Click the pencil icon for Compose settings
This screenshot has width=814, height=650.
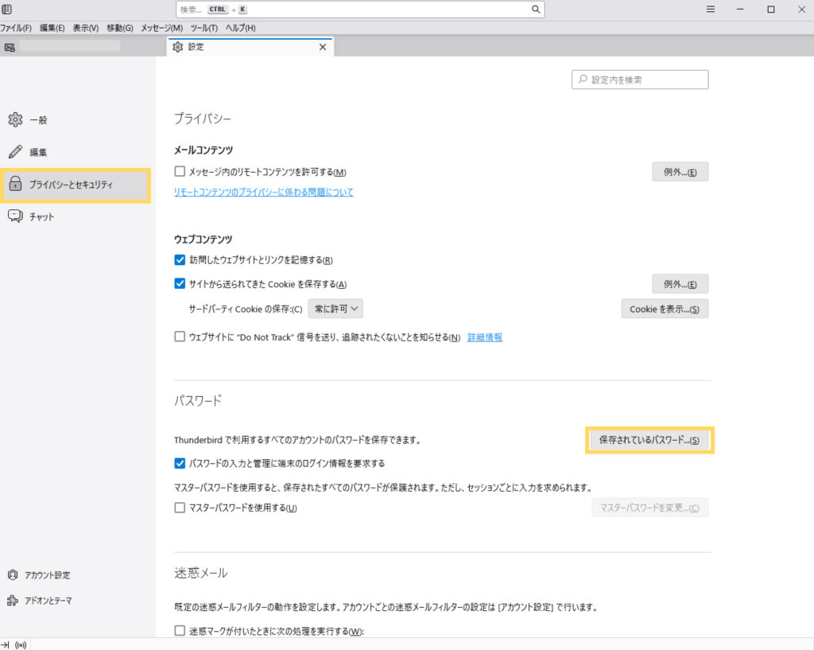15,152
